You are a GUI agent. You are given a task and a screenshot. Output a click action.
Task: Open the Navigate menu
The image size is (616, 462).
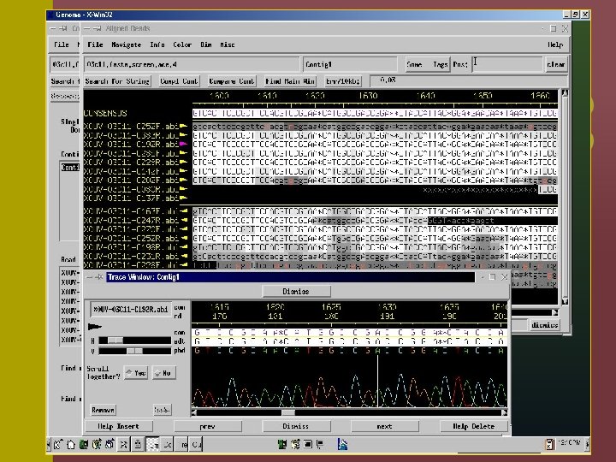coord(125,44)
